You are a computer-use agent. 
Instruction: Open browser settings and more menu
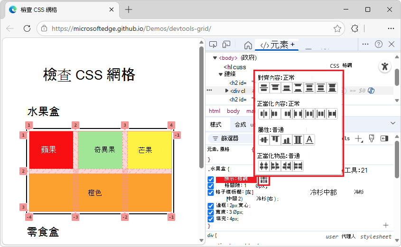click(391, 28)
